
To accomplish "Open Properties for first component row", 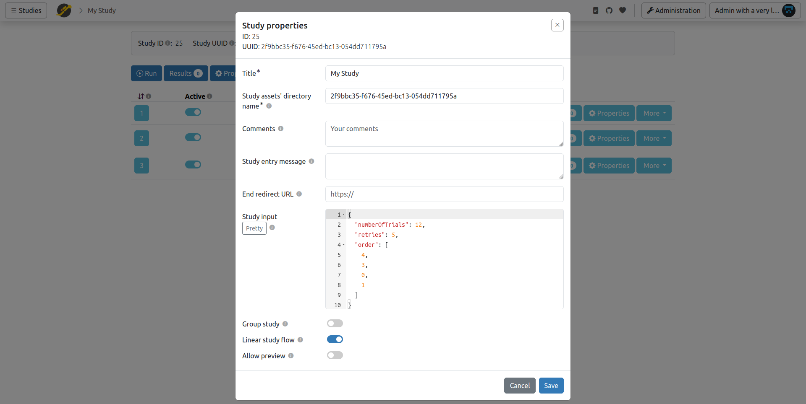I will tap(609, 113).
